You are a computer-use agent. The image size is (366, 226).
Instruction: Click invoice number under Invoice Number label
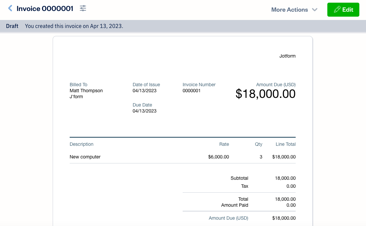(x=191, y=91)
